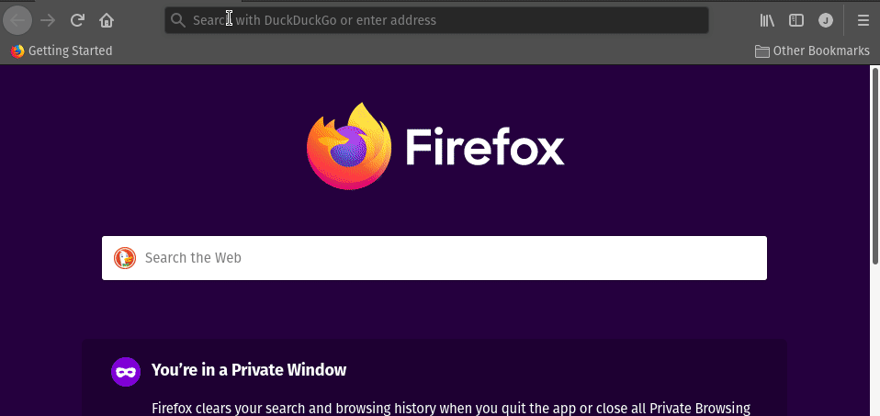Screen dimensions: 880x416
Task: Click into the Search the Web field
Action: 441,258
